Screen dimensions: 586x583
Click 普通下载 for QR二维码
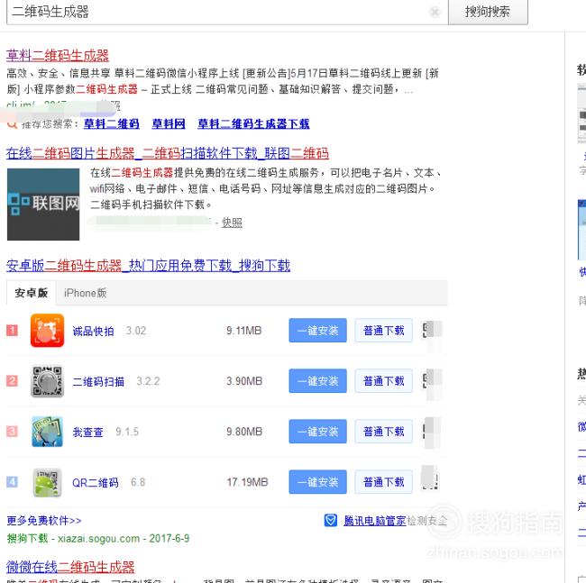pyautogui.click(x=384, y=482)
